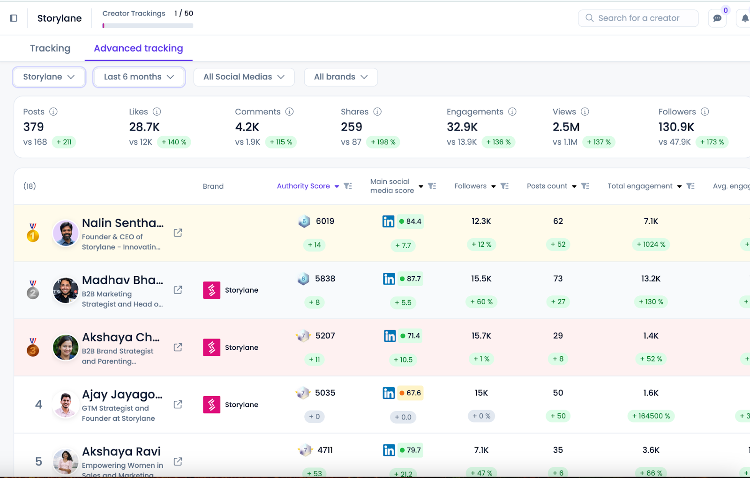This screenshot has height=478, width=750.
Task: Open Madhav Bha profile external link
Action: coord(178,290)
